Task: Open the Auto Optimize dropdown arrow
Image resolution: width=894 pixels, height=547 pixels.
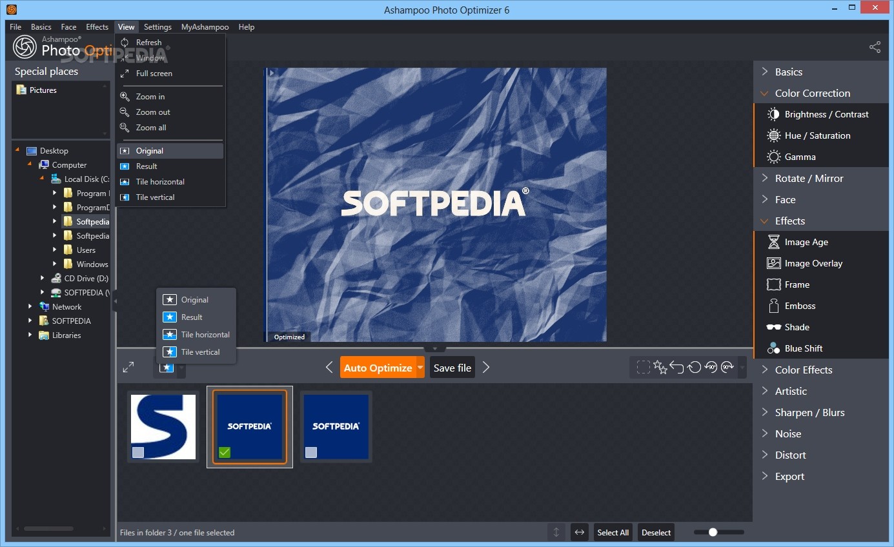Action: pos(420,368)
